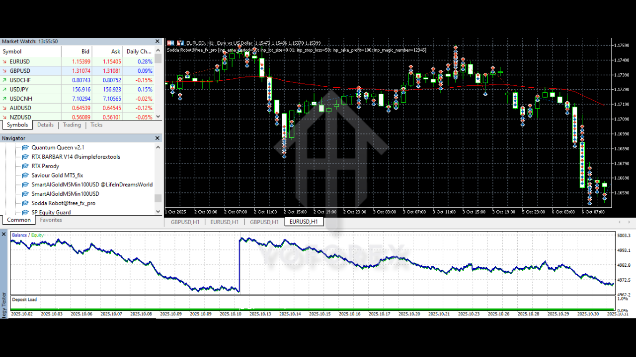Click the Saviour Gold MT5_fix advisor icon
The height and width of the screenshot is (357, 636).
coord(25,176)
